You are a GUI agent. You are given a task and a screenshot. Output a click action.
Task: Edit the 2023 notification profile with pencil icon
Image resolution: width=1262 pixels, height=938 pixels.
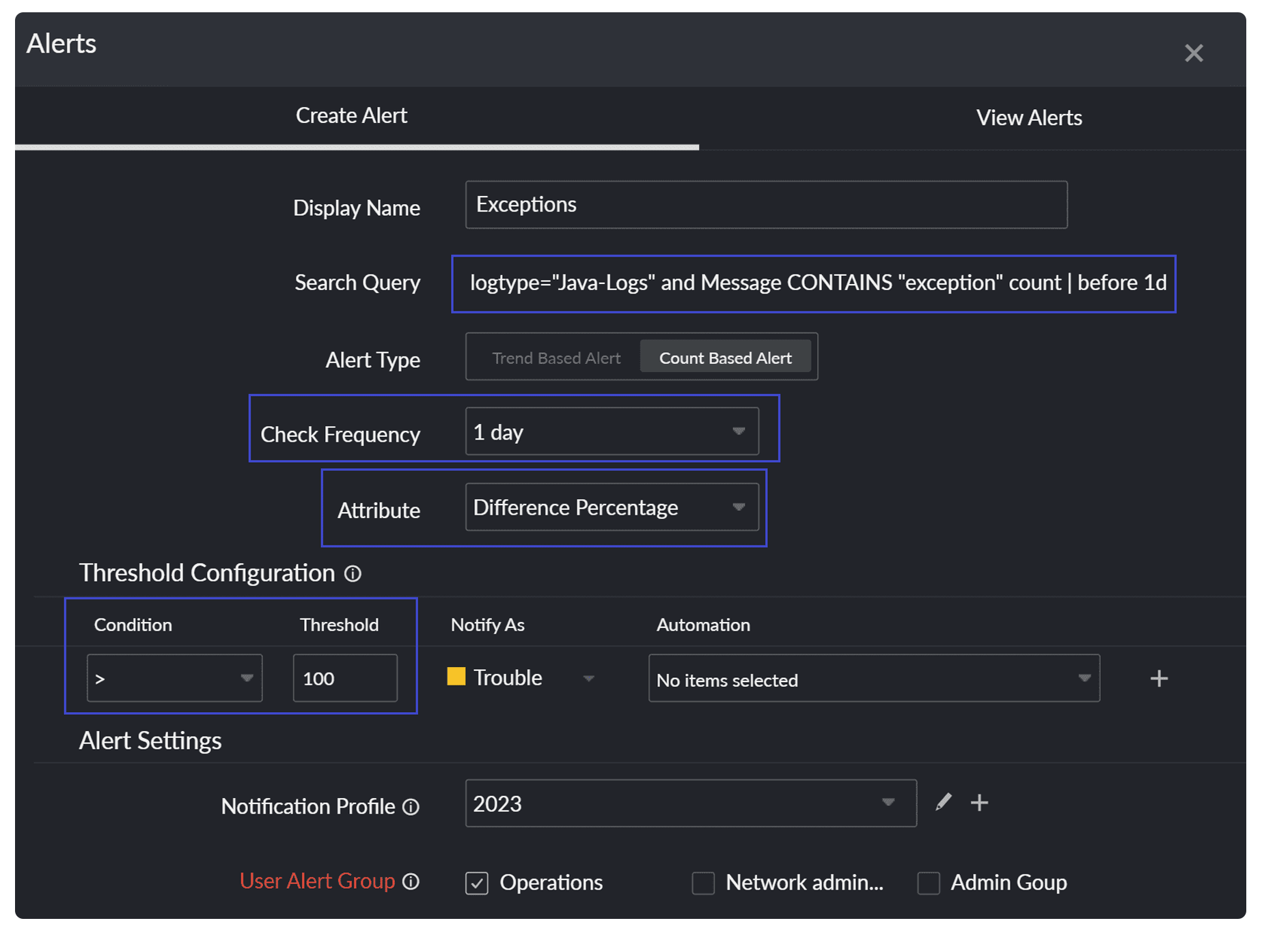coord(944,803)
